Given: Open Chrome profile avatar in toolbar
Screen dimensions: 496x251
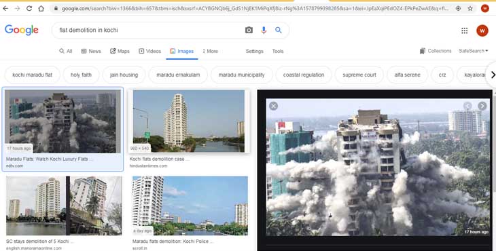Looking at the screenshot, I should pyautogui.click(x=485, y=9).
